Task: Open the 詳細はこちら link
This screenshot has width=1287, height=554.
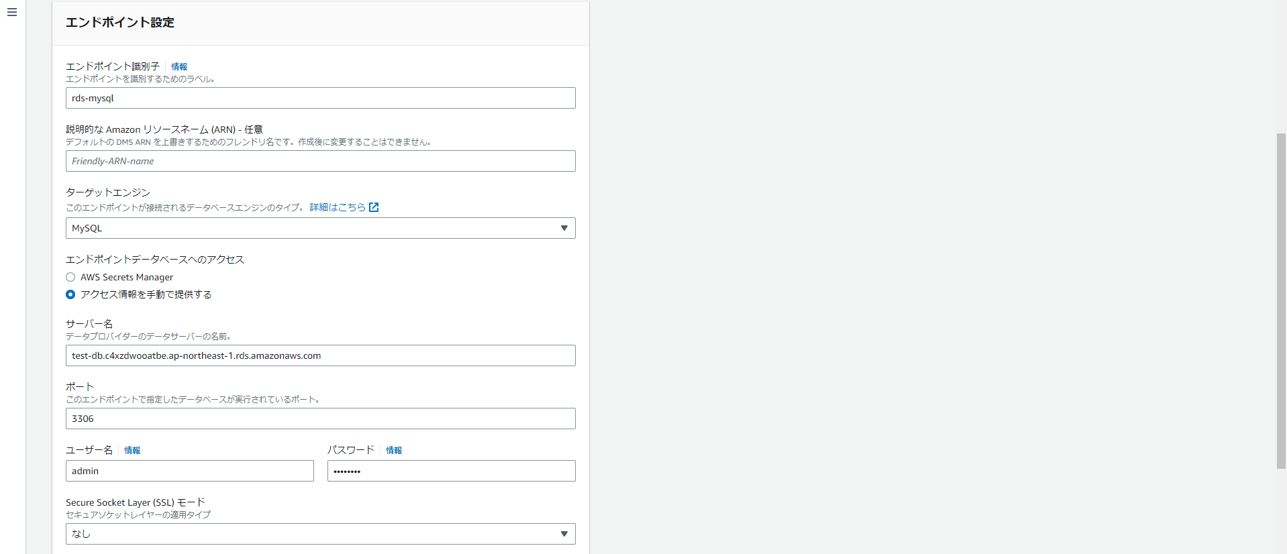Action: [x=338, y=207]
